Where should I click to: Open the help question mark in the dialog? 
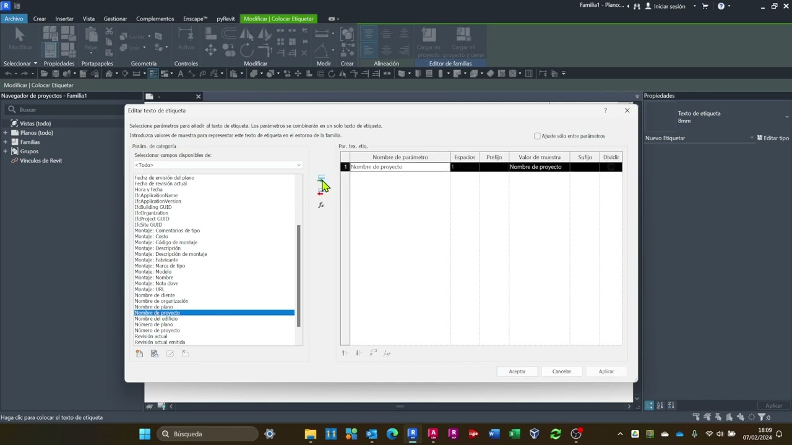coord(605,111)
